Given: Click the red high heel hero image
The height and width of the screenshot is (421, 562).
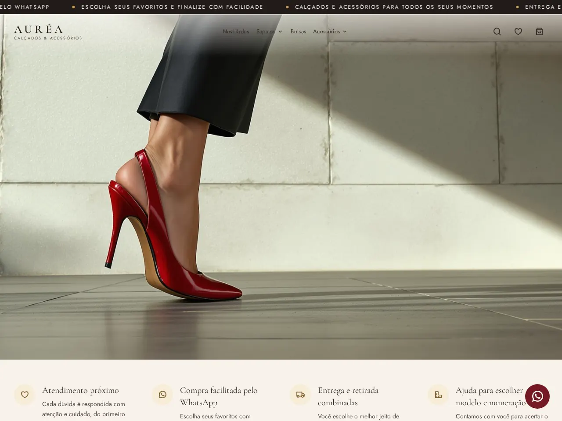Looking at the screenshot, I should (281, 187).
